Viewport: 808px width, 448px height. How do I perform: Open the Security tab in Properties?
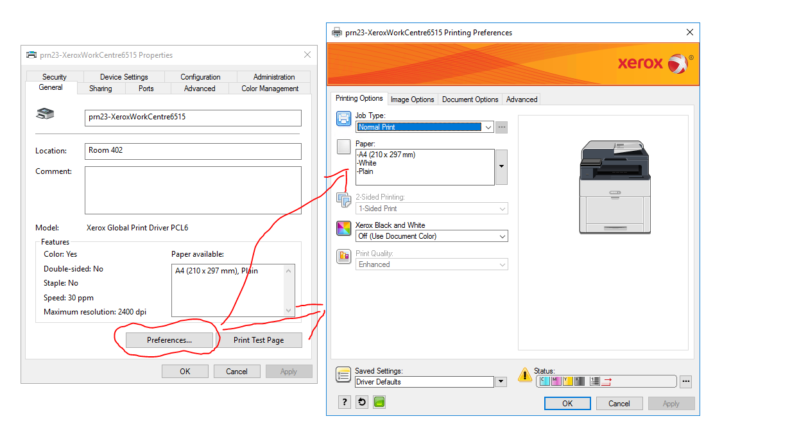tap(55, 77)
